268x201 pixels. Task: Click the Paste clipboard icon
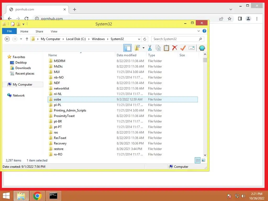tap(166, 48)
